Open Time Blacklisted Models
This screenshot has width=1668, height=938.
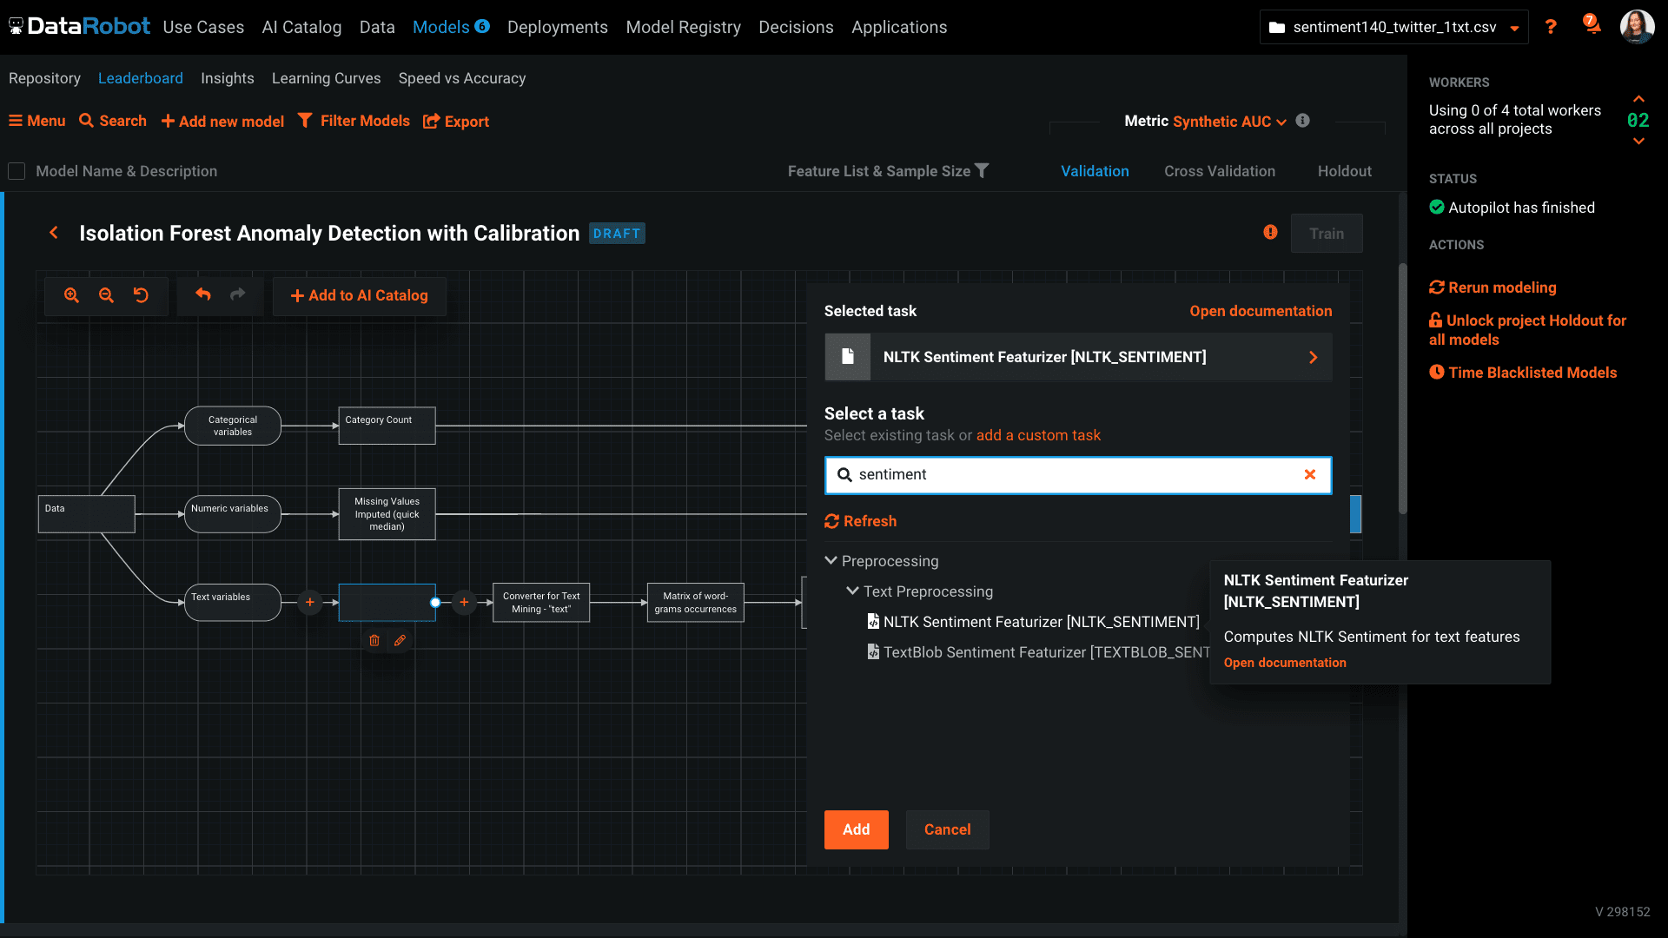(1523, 373)
